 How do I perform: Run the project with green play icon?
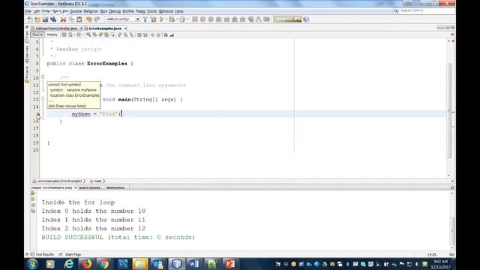pos(162,19)
